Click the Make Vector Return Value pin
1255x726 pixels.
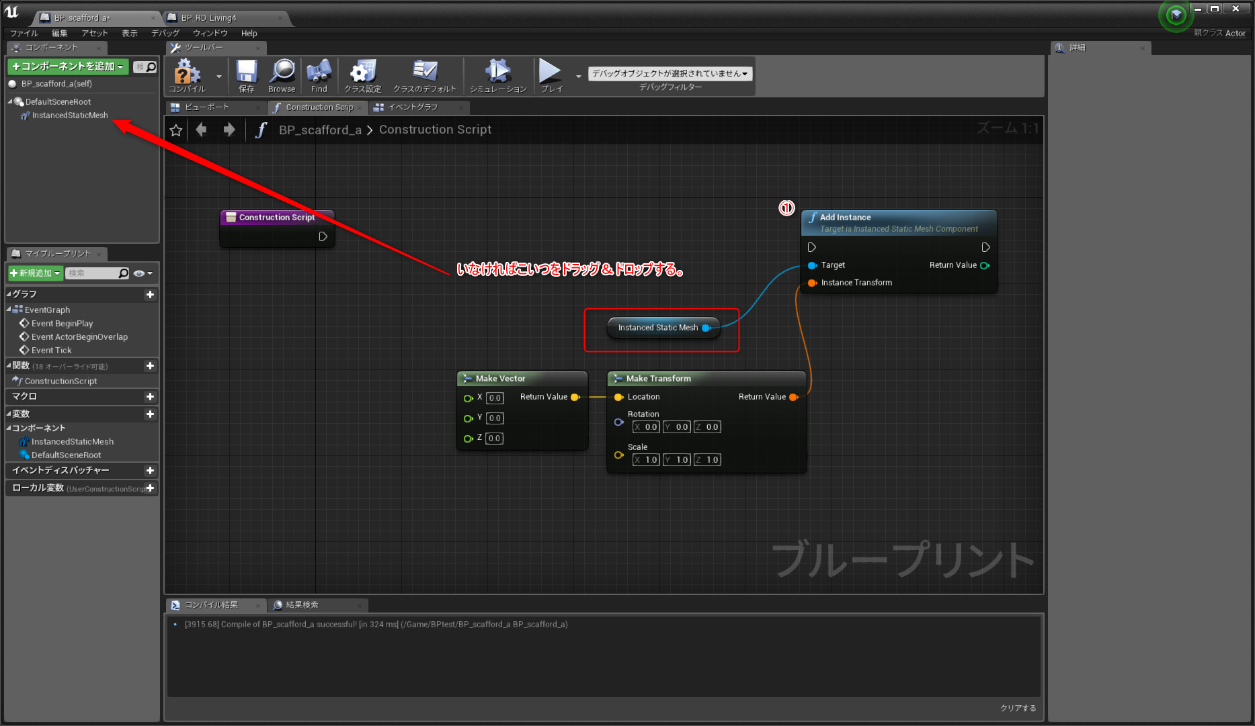click(575, 397)
